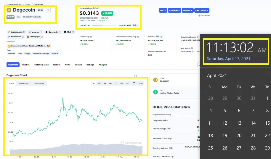Open the Earn Crypto dropdown
This screenshot has height=159, width=271.
(202, 10)
